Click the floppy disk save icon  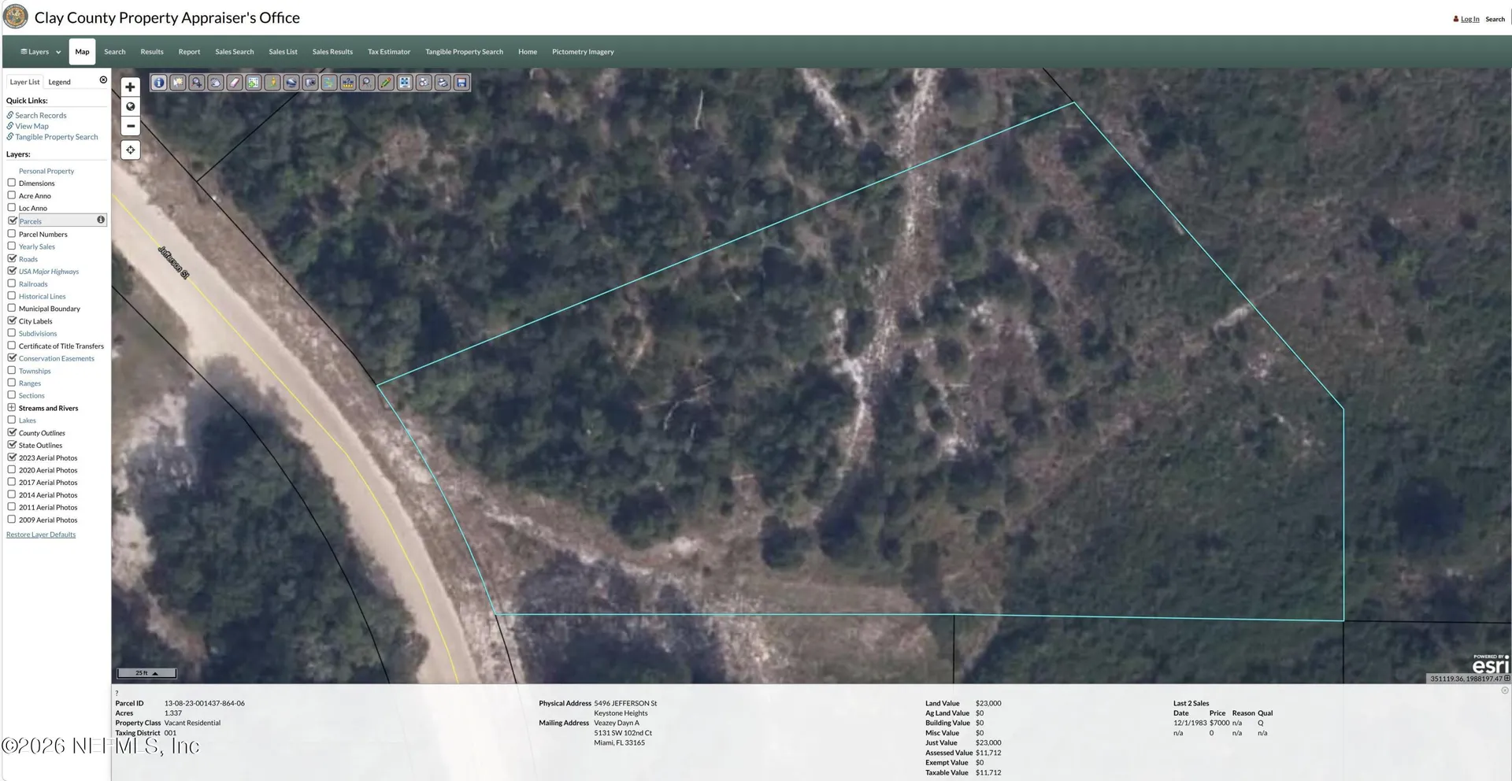pyautogui.click(x=461, y=82)
